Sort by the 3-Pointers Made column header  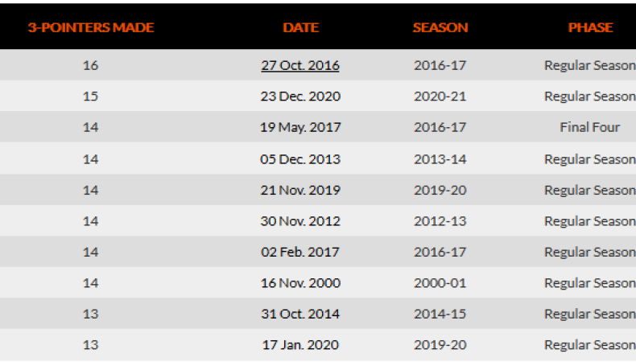pyautogui.click(x=91, y=27)
